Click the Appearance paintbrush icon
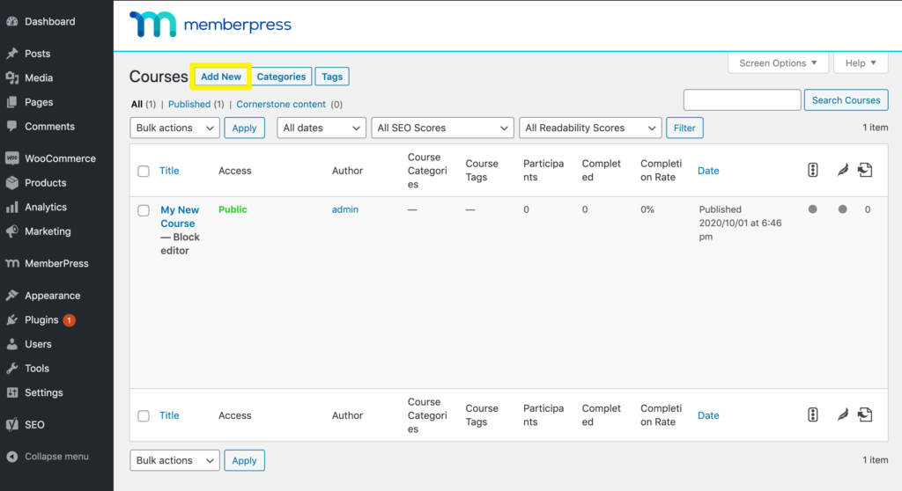This screenshot has height=491, width=902. [x=12, y=296]
